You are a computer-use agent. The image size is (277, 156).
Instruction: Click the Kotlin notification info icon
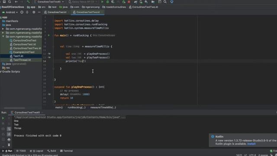[213, 136]
